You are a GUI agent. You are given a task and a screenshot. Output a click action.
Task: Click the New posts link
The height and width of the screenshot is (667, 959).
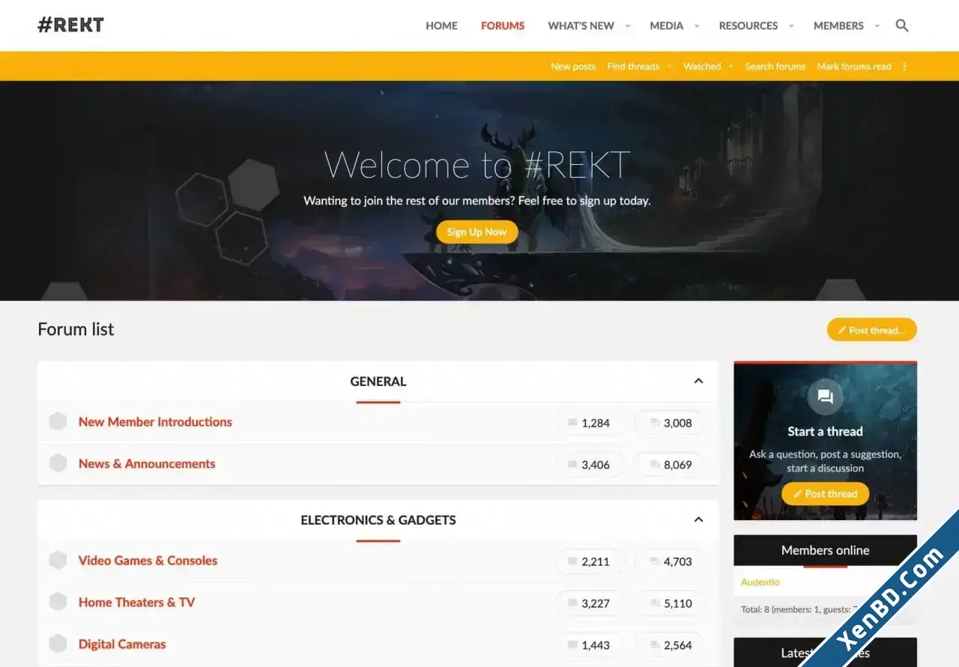click(x=573, y=67)
